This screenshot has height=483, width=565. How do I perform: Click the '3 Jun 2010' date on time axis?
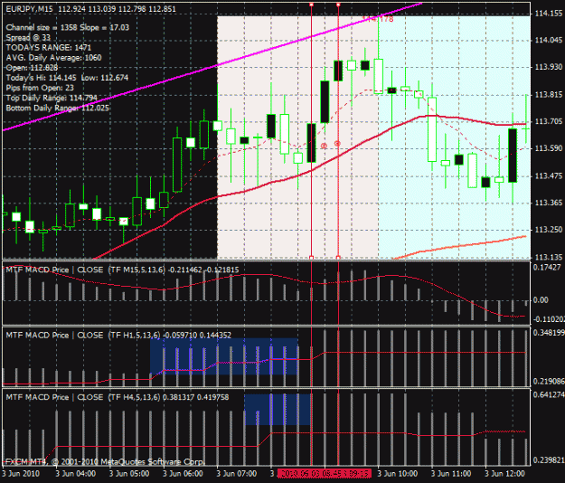(x=21, y=474)
